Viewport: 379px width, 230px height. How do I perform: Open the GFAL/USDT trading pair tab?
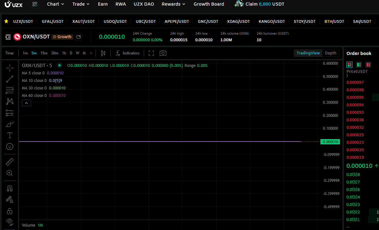click(x=53, y=21)
